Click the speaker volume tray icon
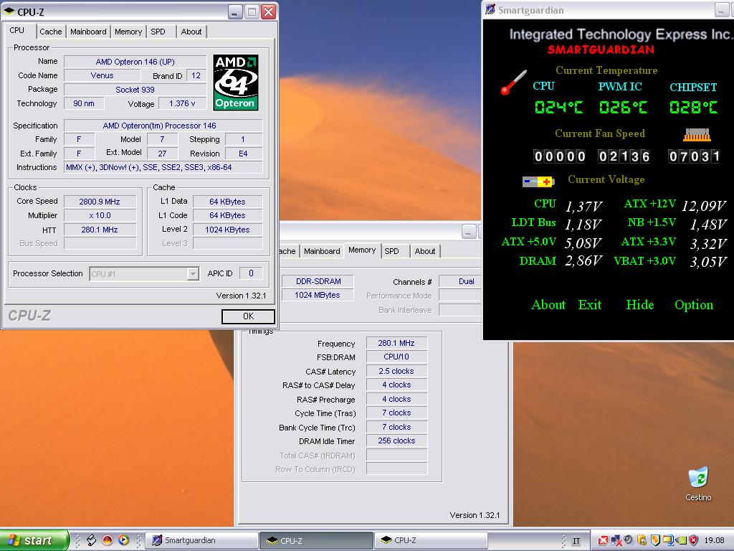Viewport: 734px width, 551px height. tap(629, 540)
